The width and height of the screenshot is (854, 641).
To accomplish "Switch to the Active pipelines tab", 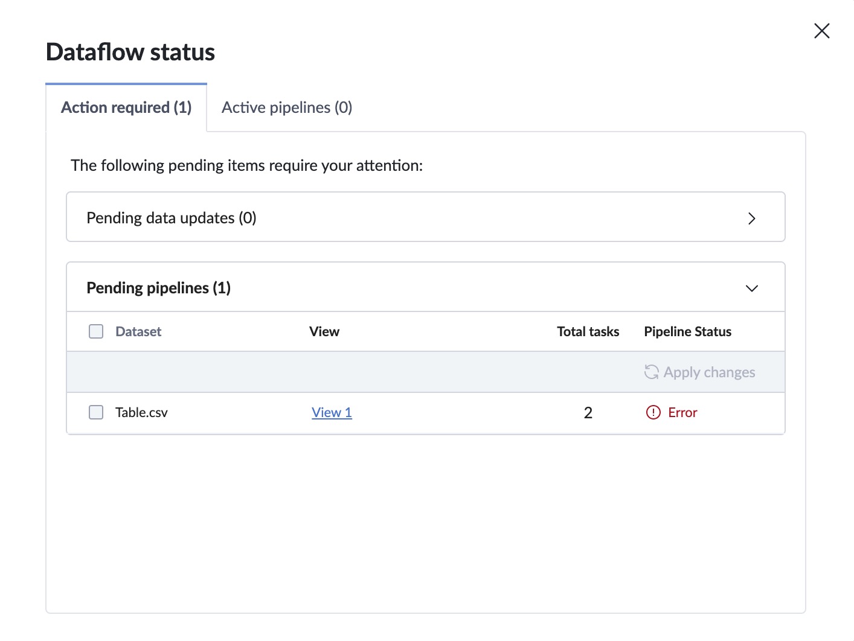I will [x=286, y=107].
